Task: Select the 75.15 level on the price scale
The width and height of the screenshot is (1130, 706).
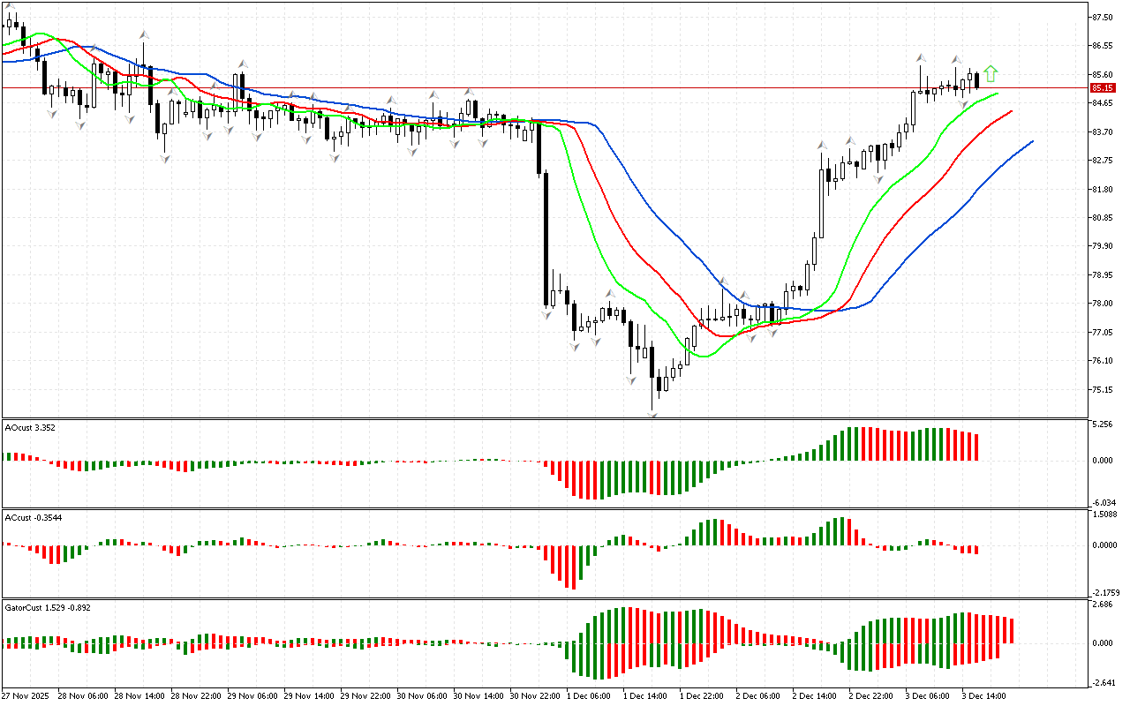Action: click(1102, 389)
